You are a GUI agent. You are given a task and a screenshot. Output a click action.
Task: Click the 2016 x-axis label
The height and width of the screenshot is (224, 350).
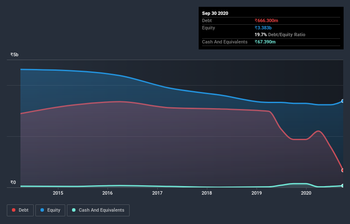107,193
